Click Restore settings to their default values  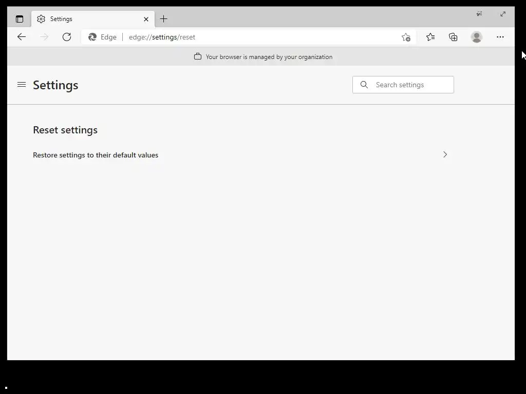click(x=96, y=155)
